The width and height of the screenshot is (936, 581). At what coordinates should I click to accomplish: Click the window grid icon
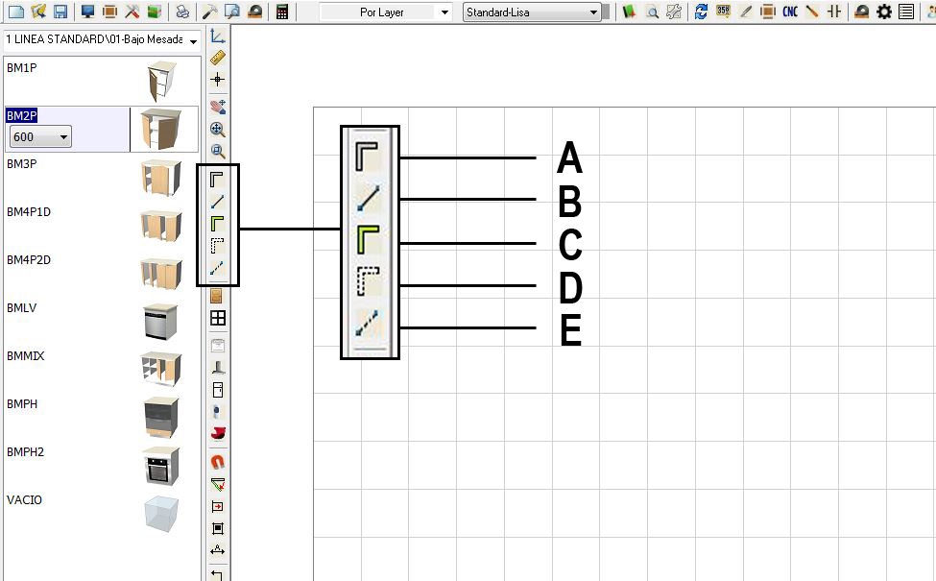(218, 318)
